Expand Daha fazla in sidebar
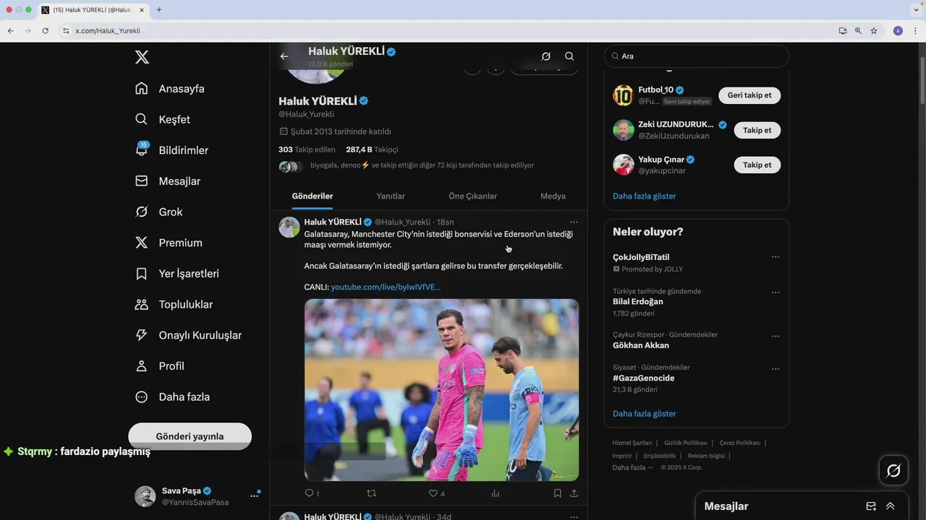926x520 pixels. coord(172,396)
